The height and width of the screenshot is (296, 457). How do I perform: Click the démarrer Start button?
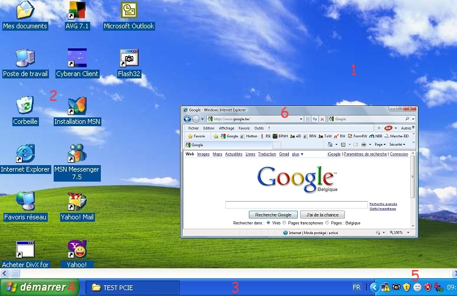[40, 287]
